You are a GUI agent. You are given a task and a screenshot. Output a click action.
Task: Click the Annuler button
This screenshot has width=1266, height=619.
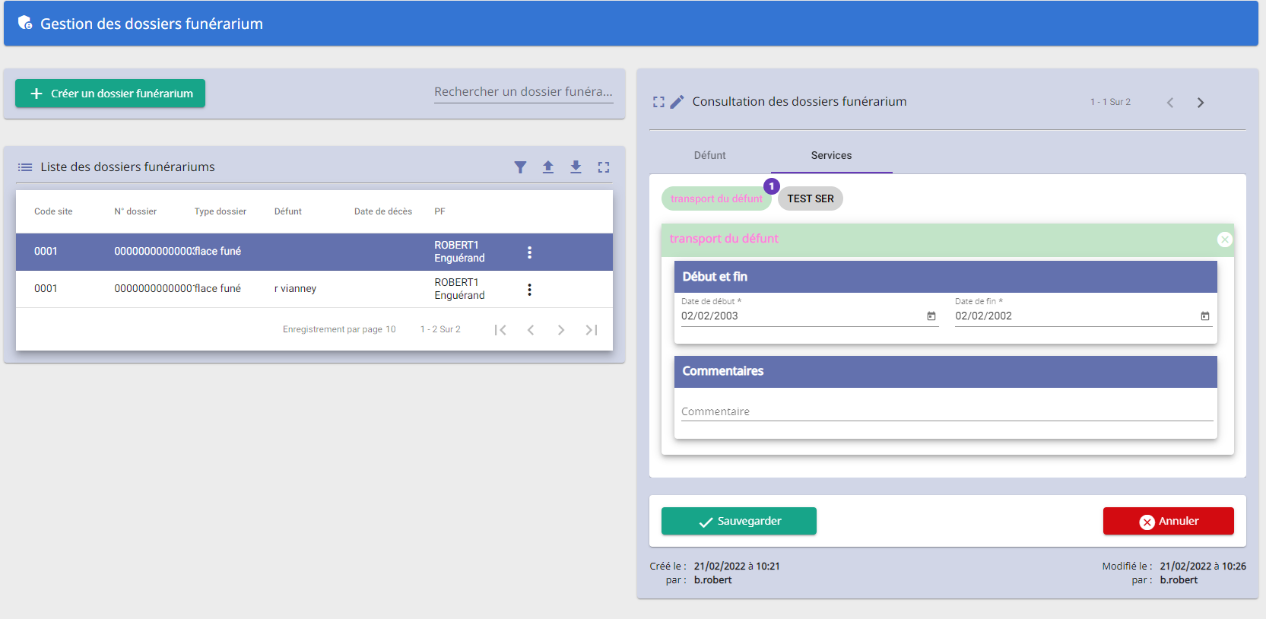click(1169, 521)
